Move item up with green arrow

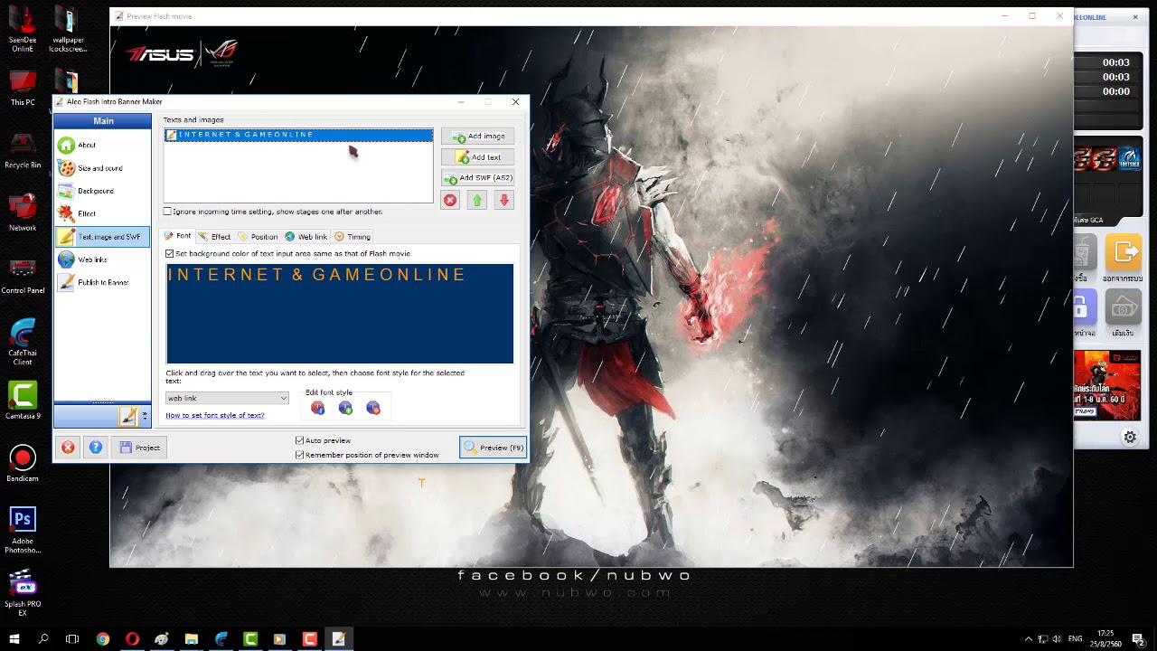(477, 201)
